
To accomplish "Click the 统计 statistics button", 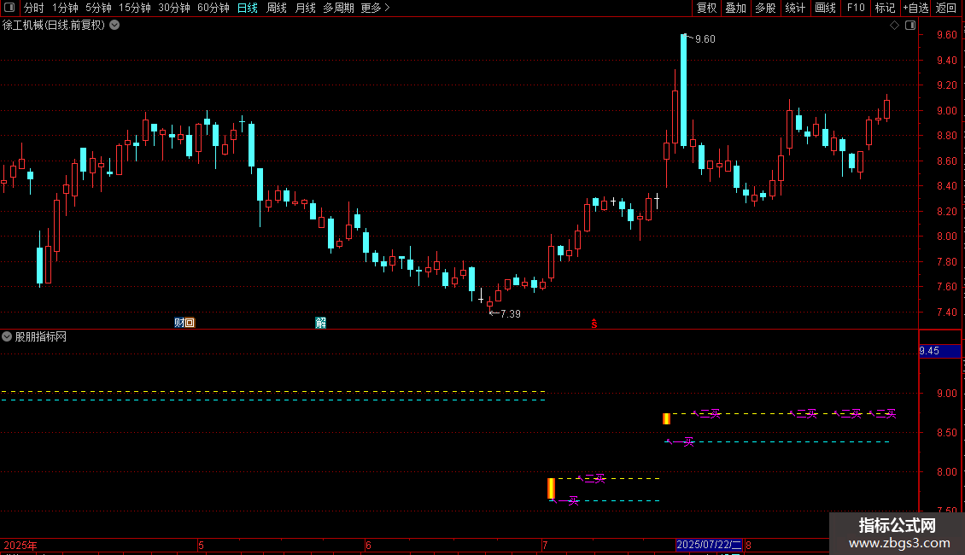I will [x=795, y=8].
